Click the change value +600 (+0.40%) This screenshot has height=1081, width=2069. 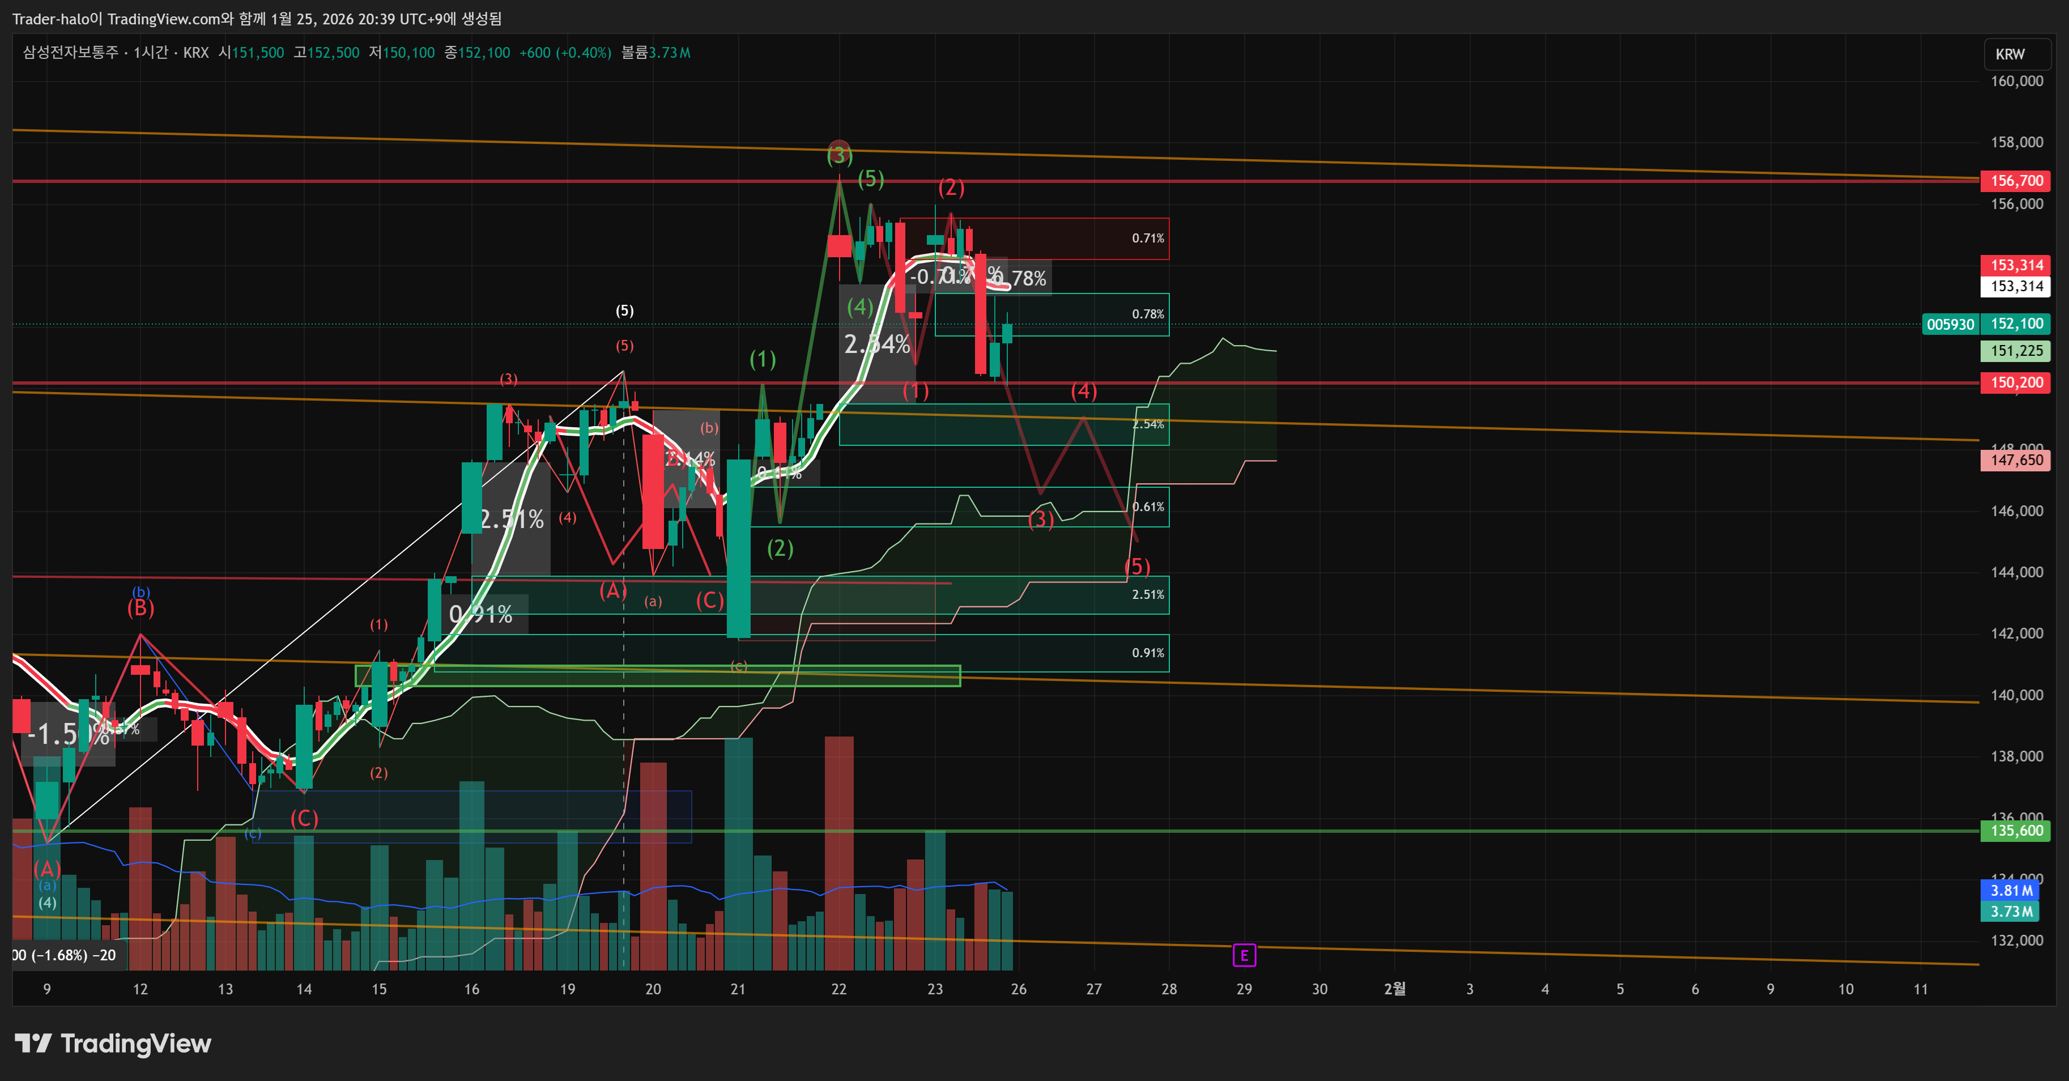(x=565, y=53)
